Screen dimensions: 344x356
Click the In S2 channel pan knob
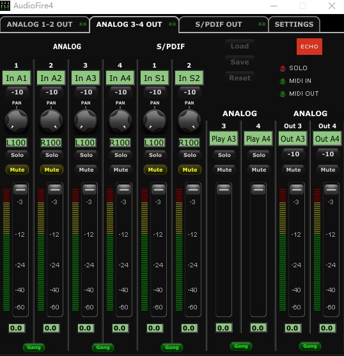(189, 121)
